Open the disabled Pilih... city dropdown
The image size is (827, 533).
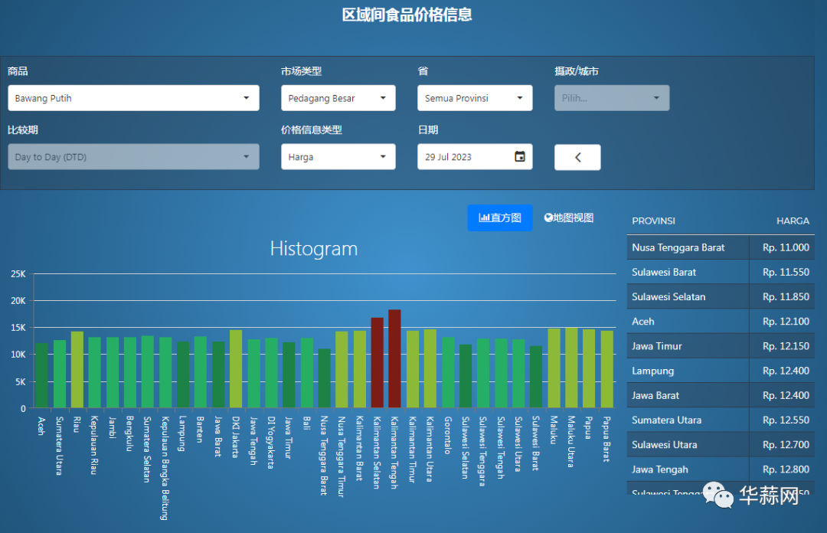(611, 98)
